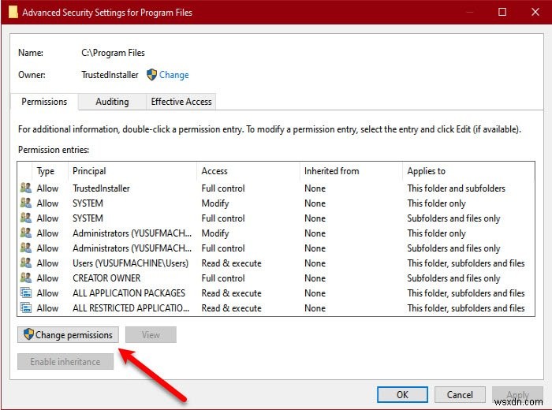Screen dimensions: 552x410
Task: Click Allow type in the TrustedInstaller row
Action: [x=47, y=188]
